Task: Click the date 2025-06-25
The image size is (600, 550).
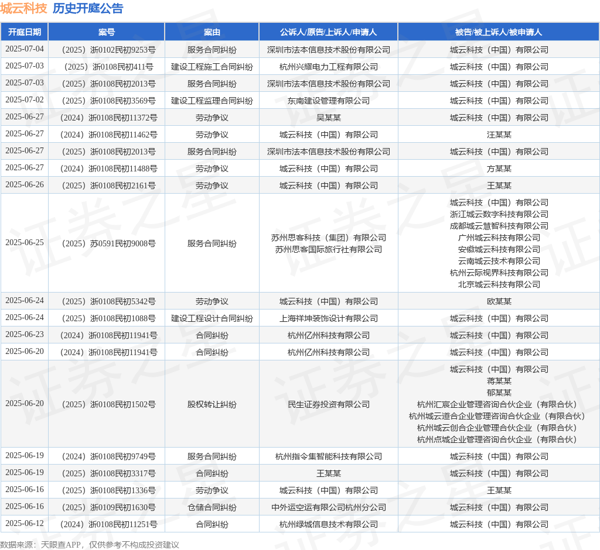Action: [25, 243]
